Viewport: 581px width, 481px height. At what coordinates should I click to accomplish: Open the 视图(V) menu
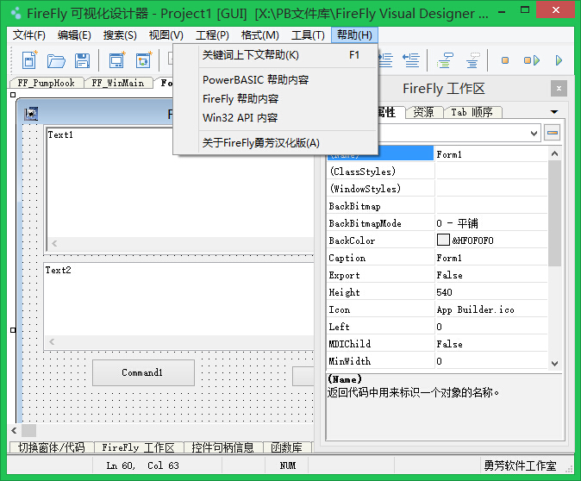point(166,35)
